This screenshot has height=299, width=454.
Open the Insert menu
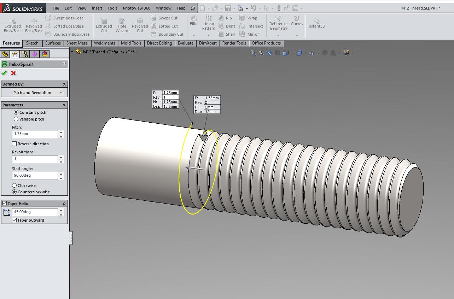pos(97,8)
